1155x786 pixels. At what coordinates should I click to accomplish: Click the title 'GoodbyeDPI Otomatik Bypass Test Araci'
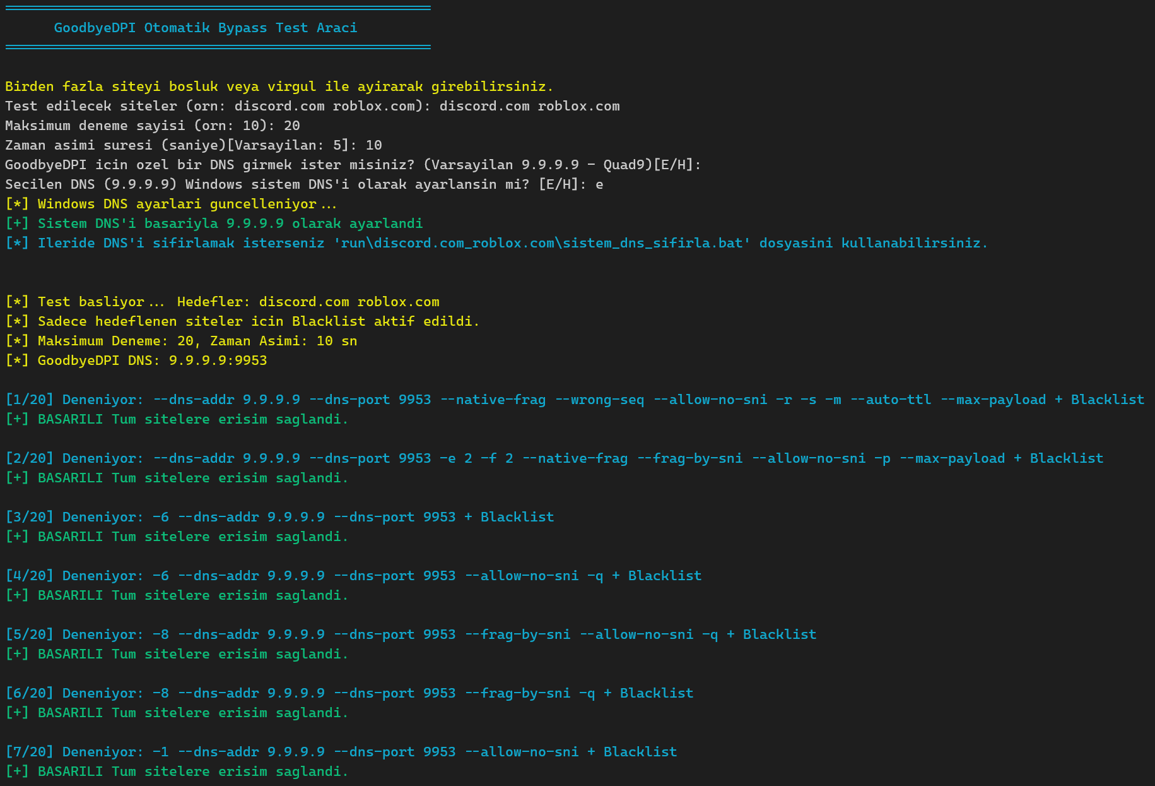(x=206, y=28)
